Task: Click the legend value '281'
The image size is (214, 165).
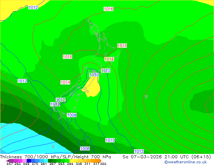Action: (44, 164)
